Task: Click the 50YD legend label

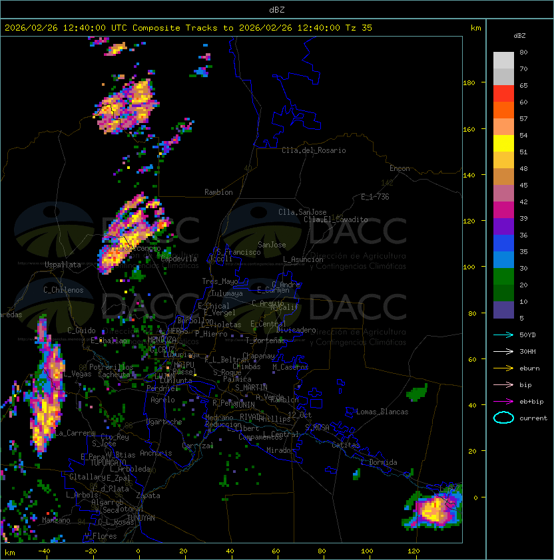Action: (x=527, y=335)
